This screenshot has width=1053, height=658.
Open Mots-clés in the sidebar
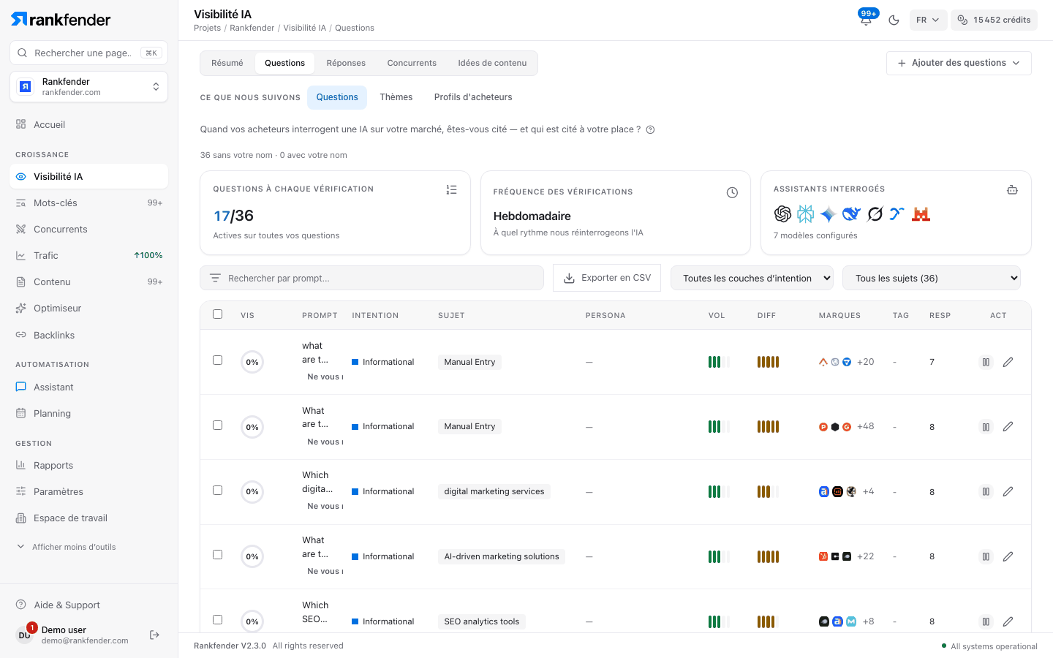pyautogui.click(x=88, y=203)
